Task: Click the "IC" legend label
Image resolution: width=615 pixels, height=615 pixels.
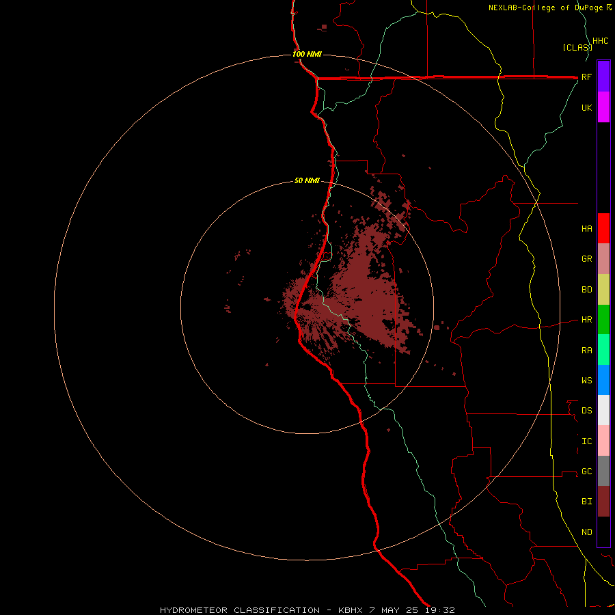Action: 586,441
